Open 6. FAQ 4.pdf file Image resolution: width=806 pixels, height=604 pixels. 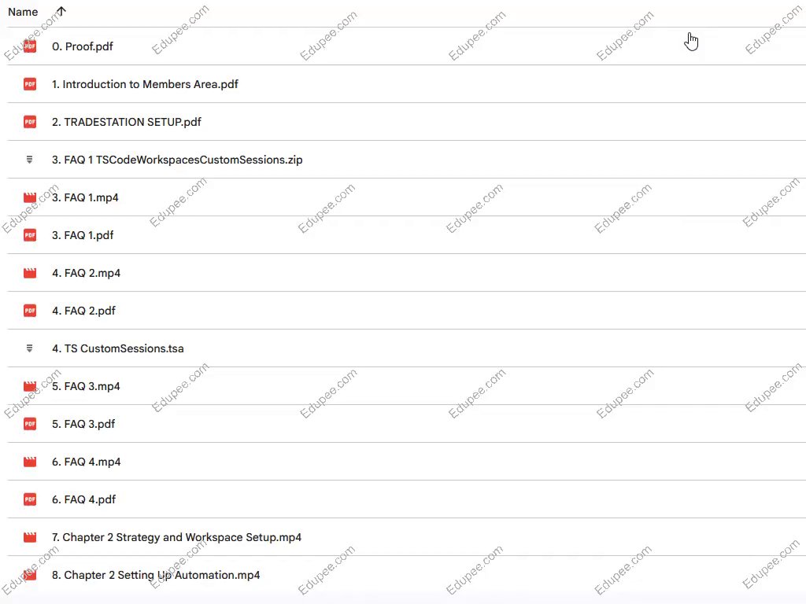tap(83, 499)
